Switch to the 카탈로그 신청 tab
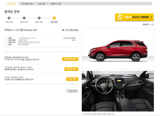 click(x=56, y=4)
